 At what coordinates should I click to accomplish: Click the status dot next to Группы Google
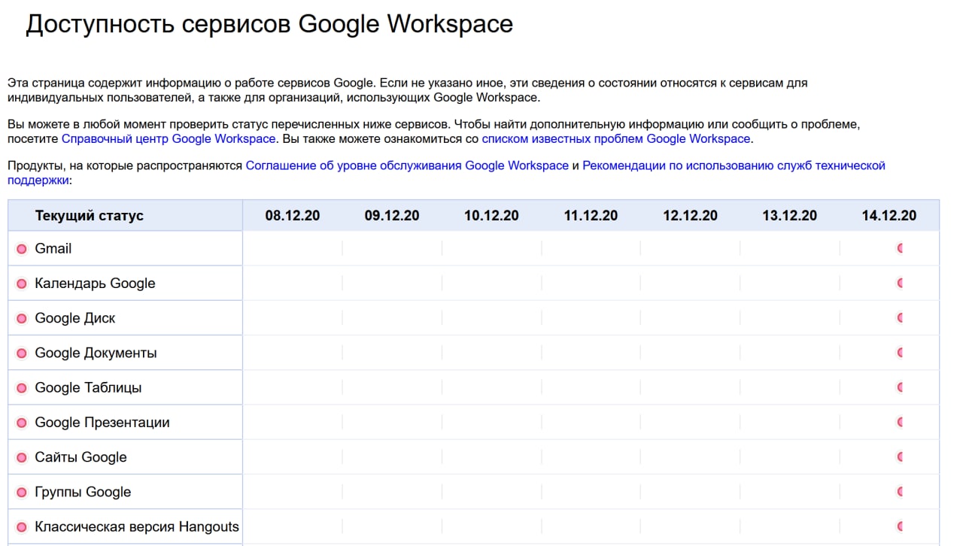tap(22, 493)
